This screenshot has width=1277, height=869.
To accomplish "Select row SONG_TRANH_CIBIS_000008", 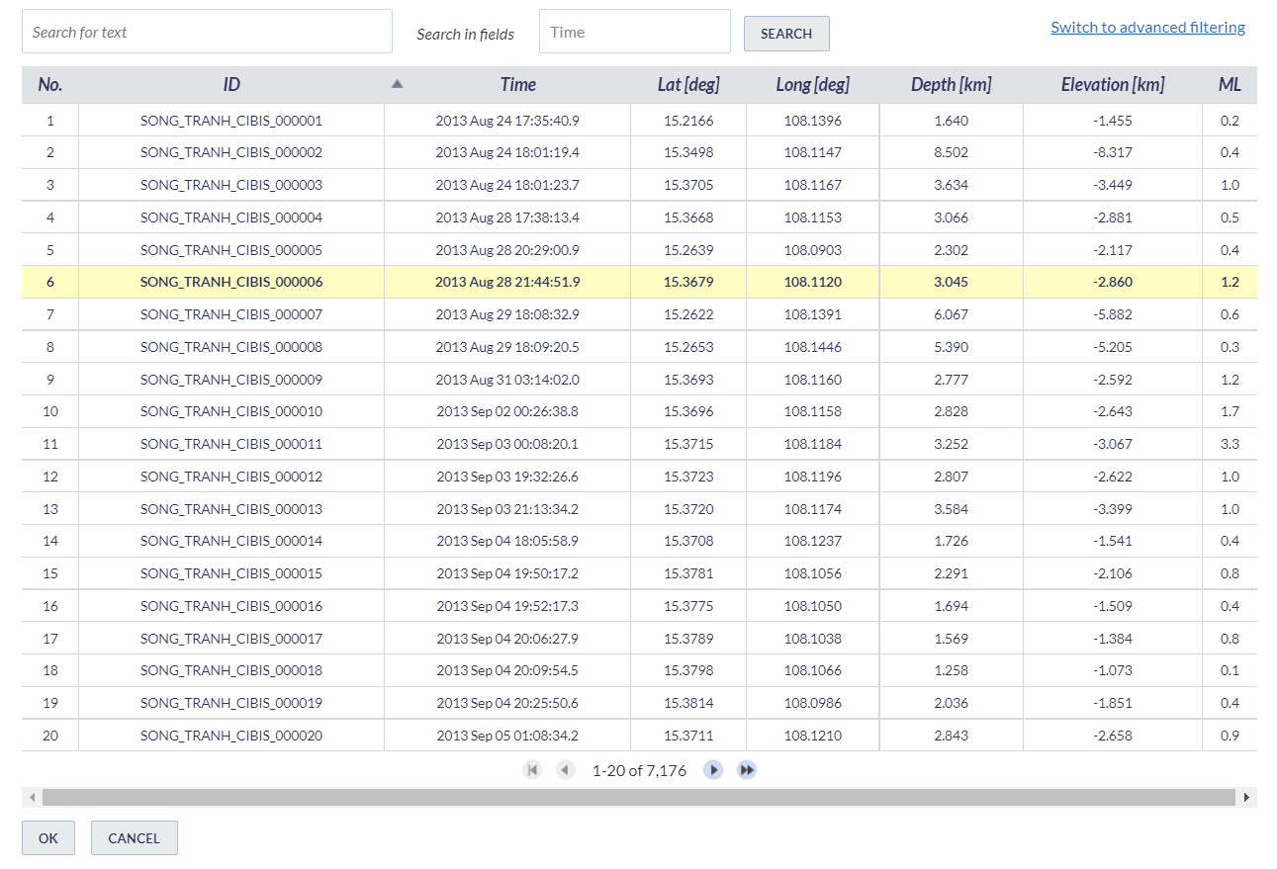I will (639, 347).
